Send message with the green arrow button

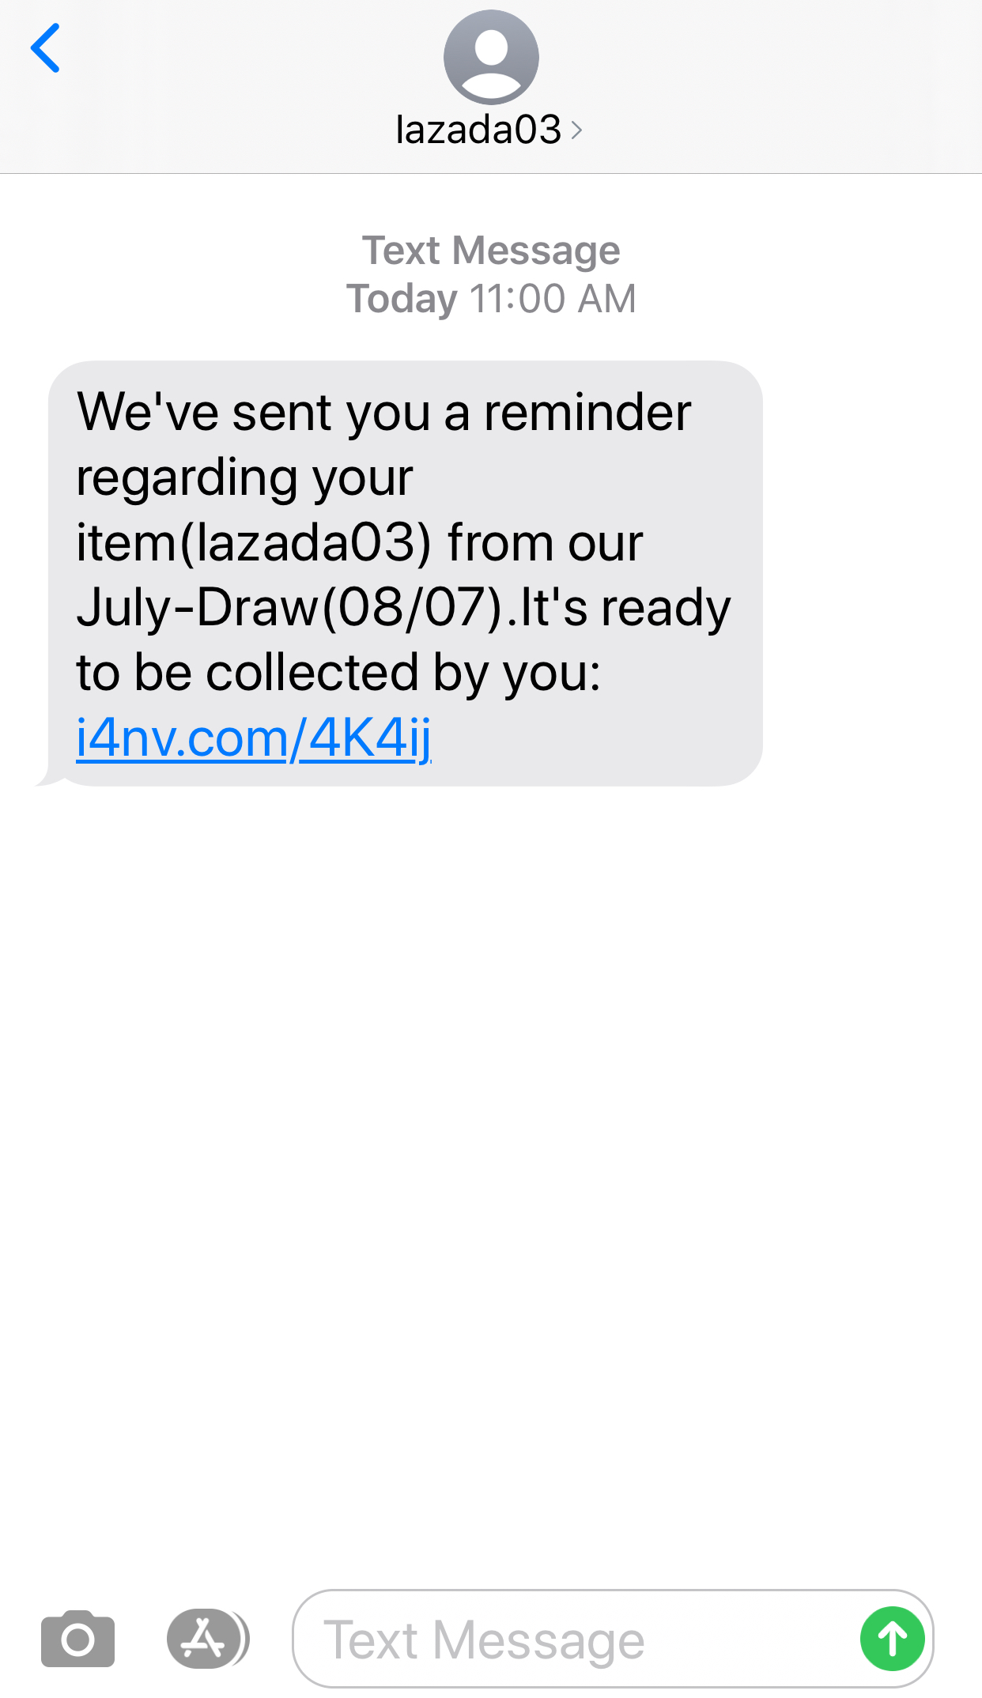[x=893, y=1639]
